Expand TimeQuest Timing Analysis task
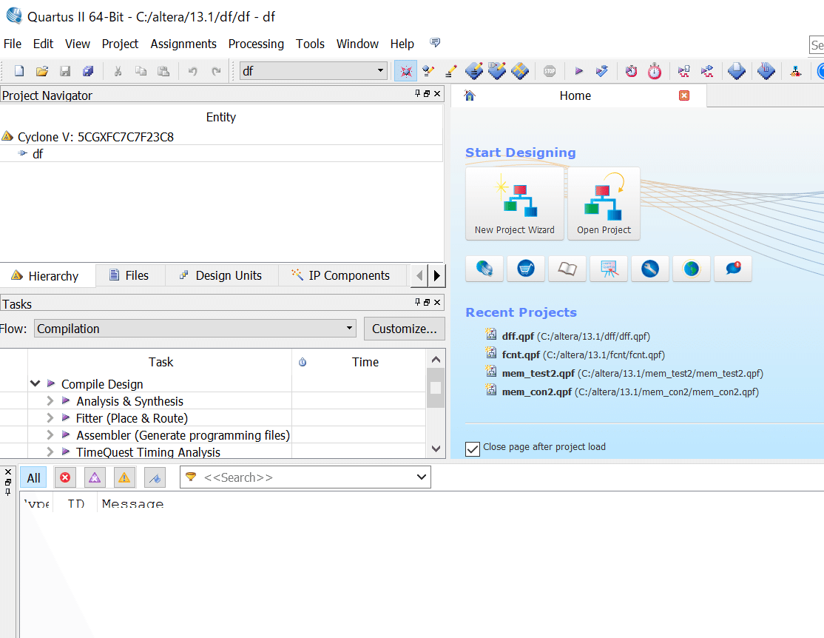The width and height of the screenshot is (824, 638). (x=50, y=451)
